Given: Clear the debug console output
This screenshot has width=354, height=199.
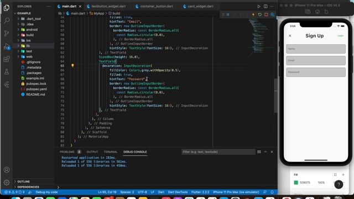Looking at the screenshot, I should (259, 152).
